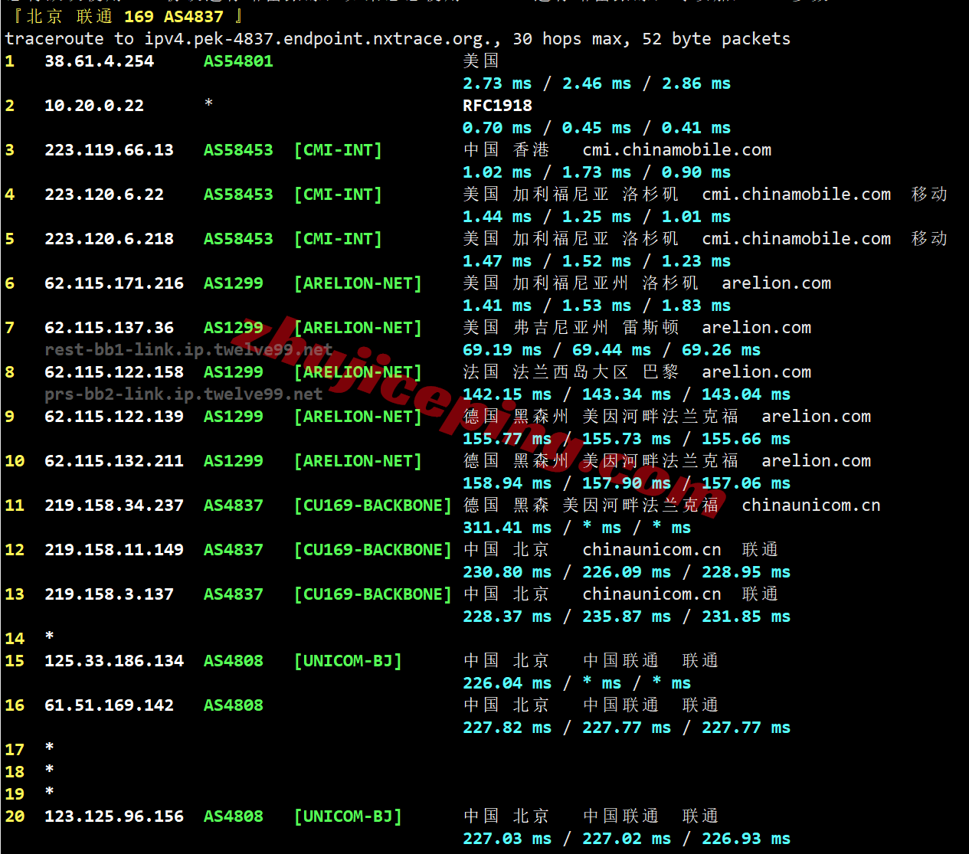Select the 169 AS4837 title text

point(174,17)
